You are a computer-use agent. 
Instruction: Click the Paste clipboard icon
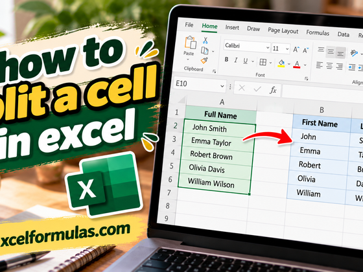(x=191, y=42)
